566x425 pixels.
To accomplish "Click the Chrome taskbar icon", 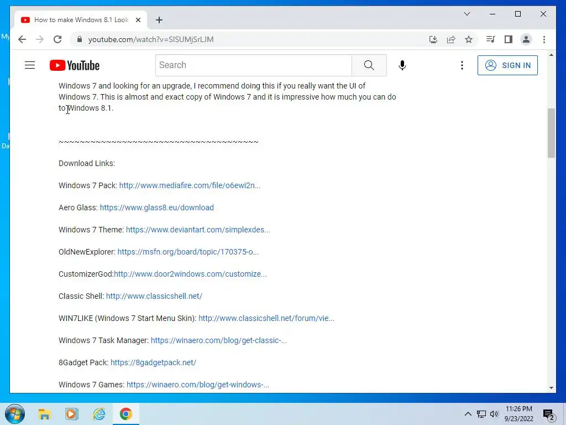I will (x=125, y=414).
